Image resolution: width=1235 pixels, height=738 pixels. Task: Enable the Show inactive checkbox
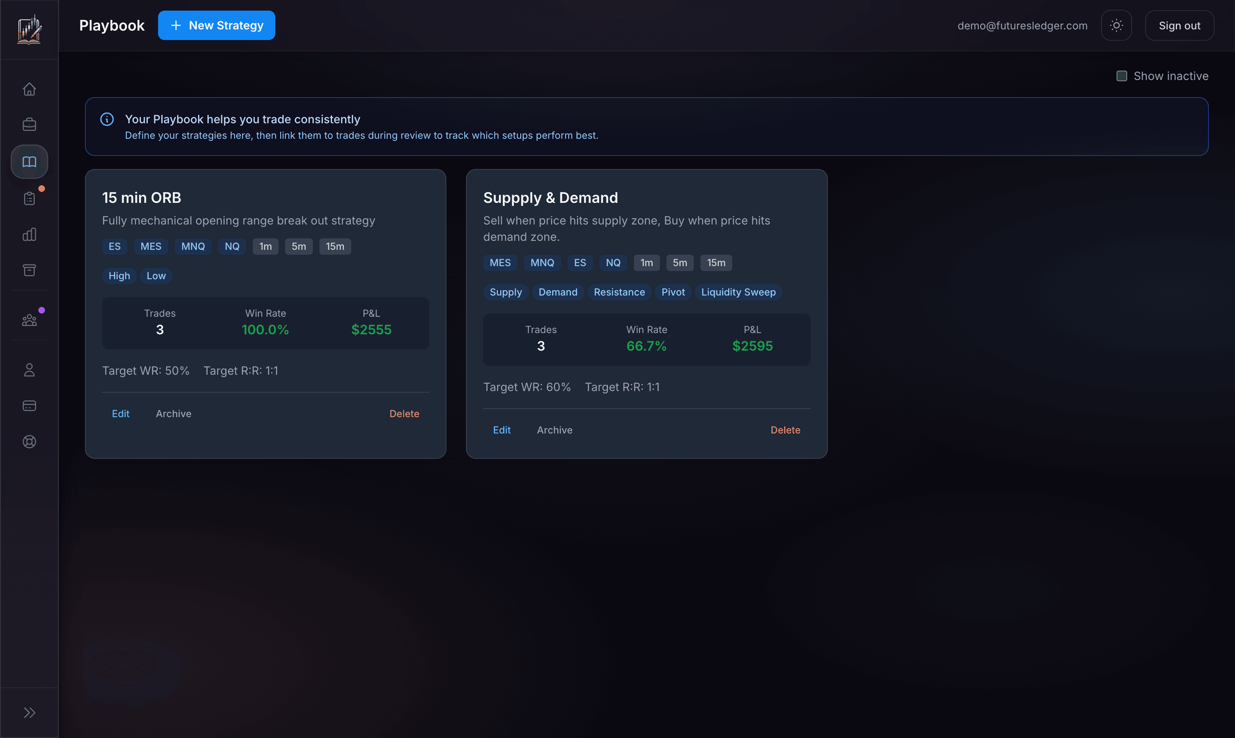(1121, 76)
